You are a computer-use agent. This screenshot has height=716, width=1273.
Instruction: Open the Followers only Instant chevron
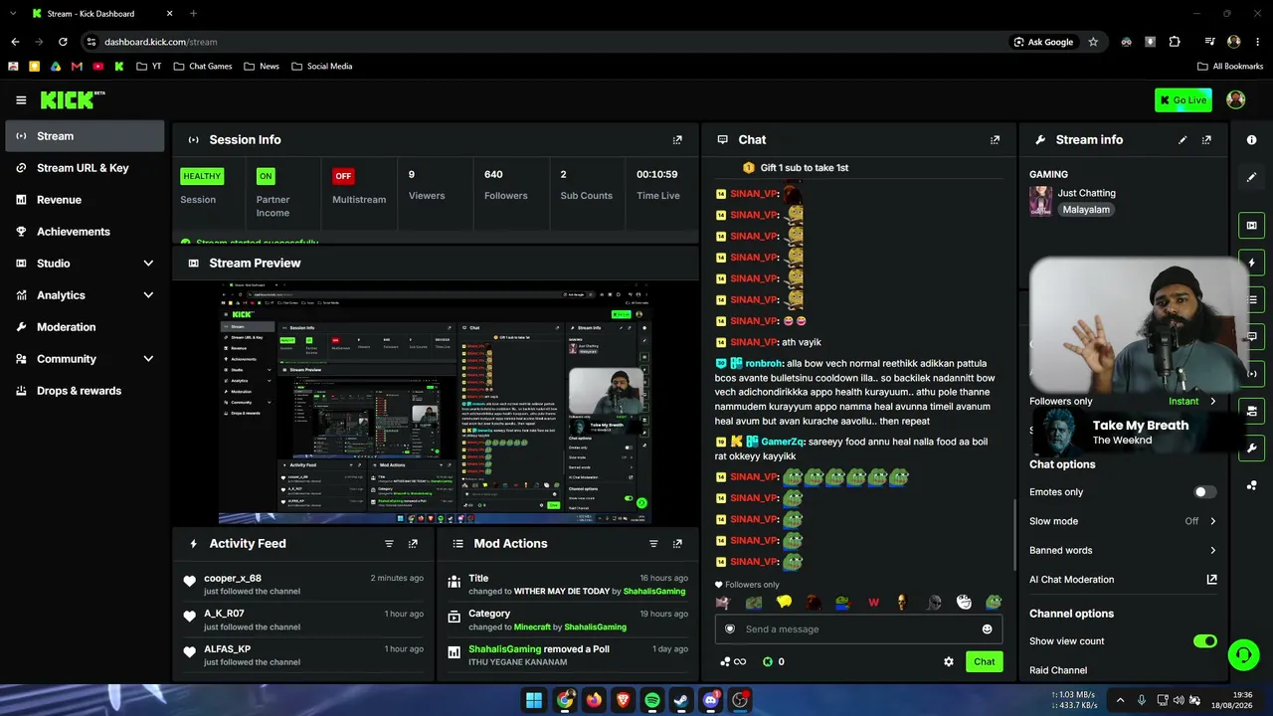(x=1212, y=402)
